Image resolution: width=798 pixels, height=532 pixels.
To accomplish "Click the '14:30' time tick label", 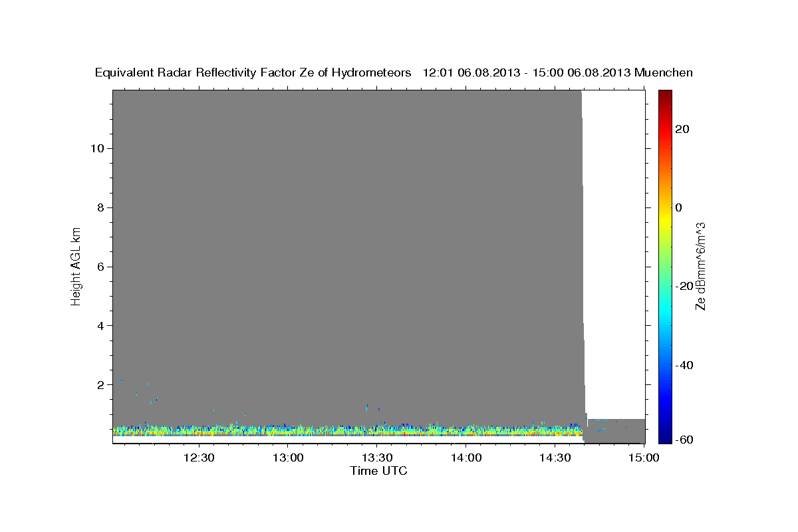I will coord(555,458).
